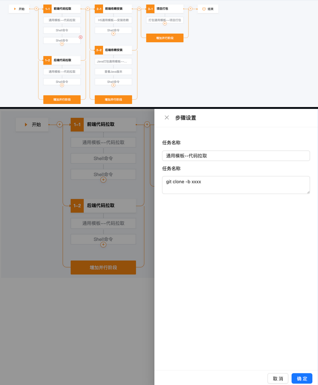Click the plus icon just before 结束 node

(190, 8)
